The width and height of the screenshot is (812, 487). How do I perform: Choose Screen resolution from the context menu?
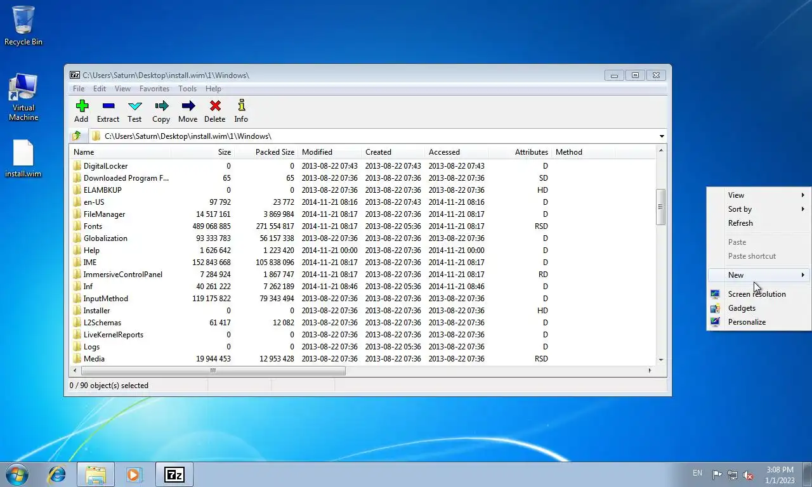[x=759, y=294]
